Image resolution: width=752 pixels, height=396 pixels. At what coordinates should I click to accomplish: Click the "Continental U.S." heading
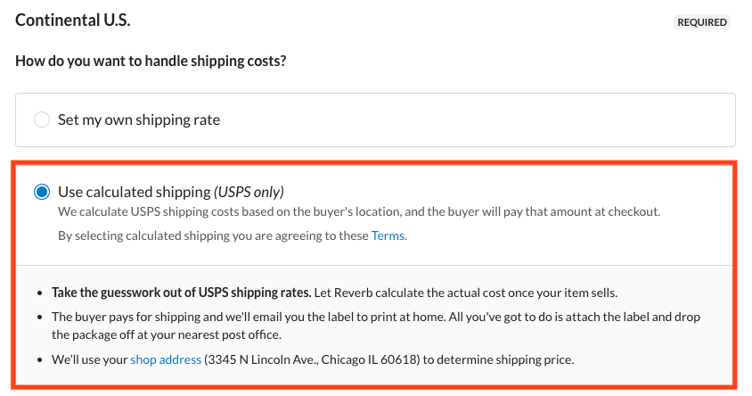(73, 20)
